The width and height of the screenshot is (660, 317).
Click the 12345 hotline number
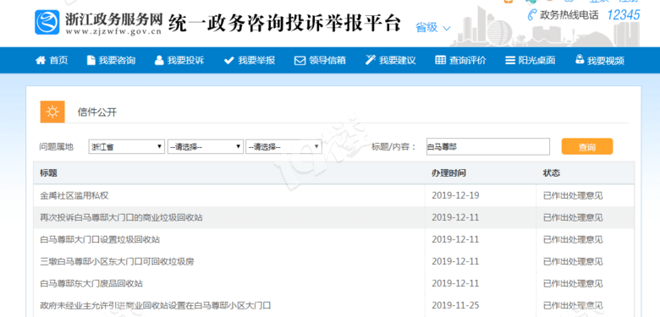(623, 15)
